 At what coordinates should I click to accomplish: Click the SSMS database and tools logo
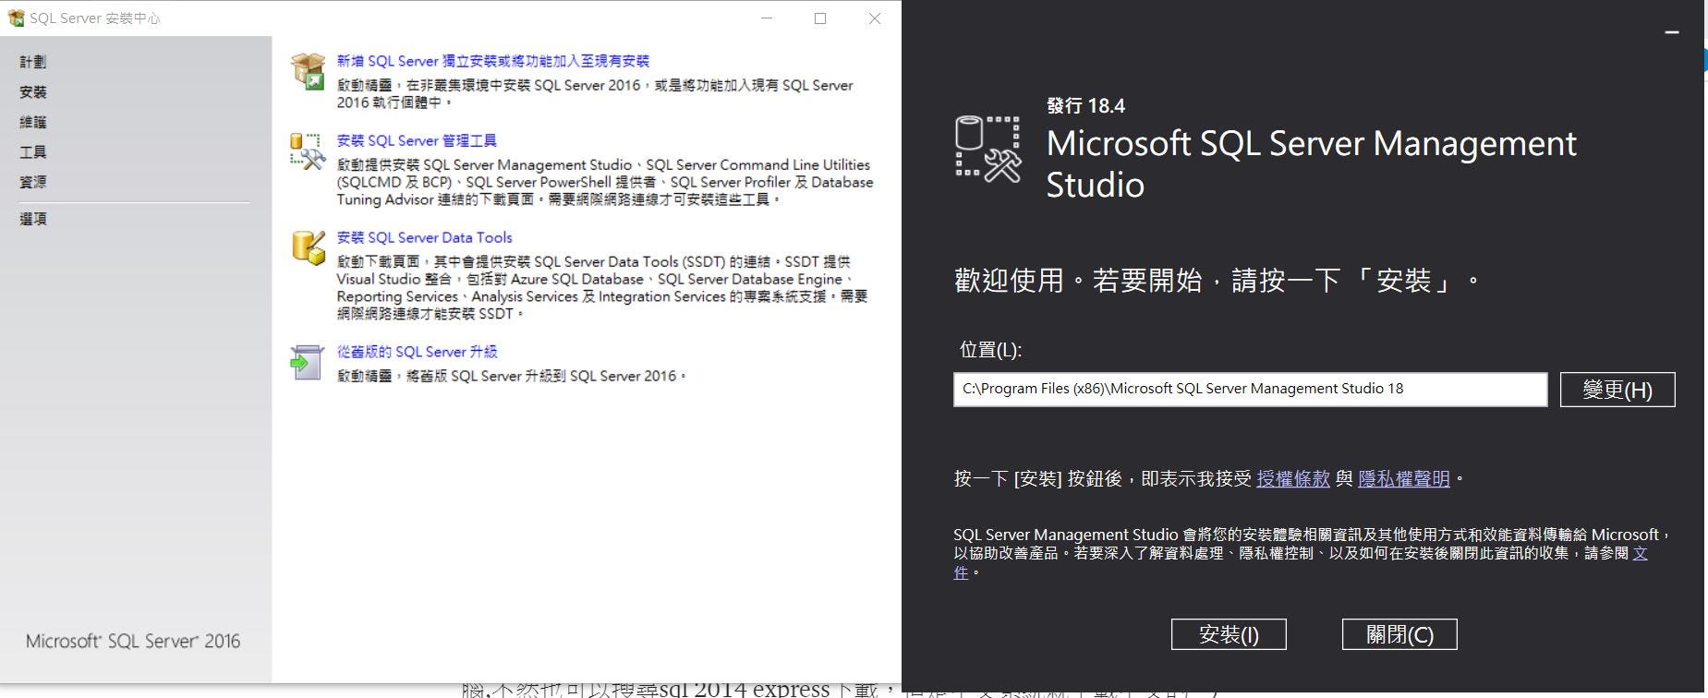pyautogui.click(x=988, y=149)
